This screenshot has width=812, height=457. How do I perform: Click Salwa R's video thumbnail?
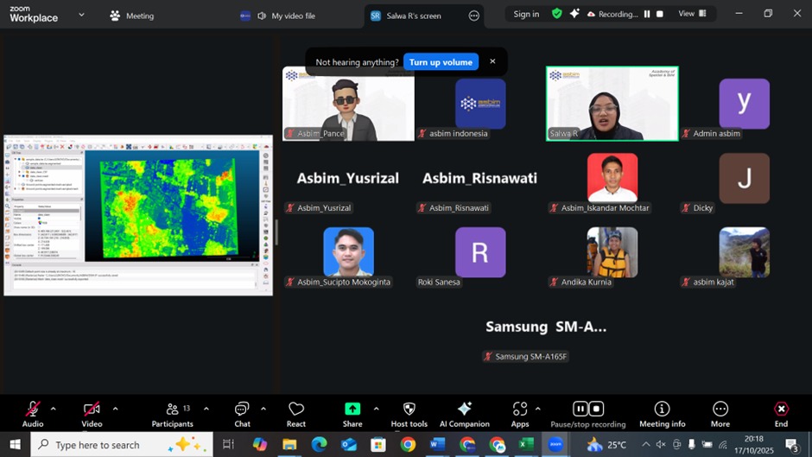point(612,103)
